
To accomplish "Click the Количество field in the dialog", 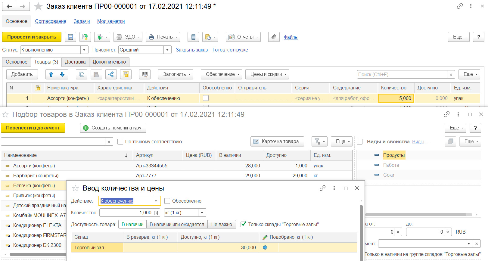I will [126, 213].
